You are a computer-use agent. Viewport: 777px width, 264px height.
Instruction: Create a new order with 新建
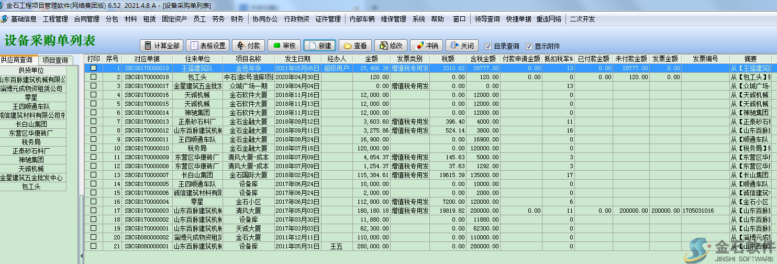point(319,46)
